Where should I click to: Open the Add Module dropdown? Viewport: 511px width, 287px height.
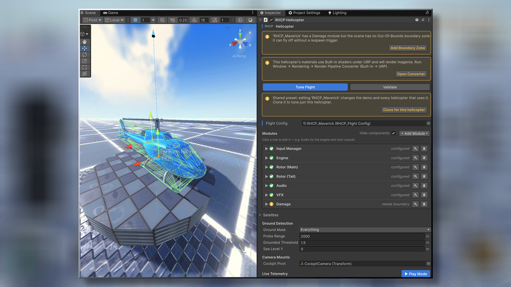pos(414,134)
